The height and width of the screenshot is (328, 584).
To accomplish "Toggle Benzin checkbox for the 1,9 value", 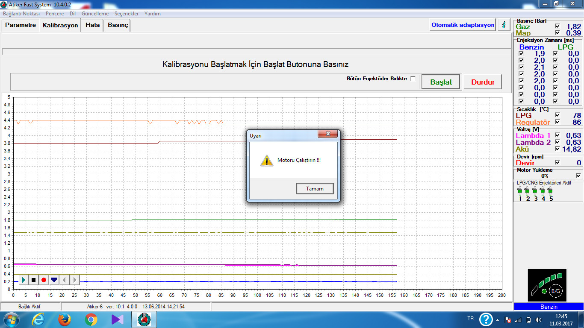I will pos(521,54).
